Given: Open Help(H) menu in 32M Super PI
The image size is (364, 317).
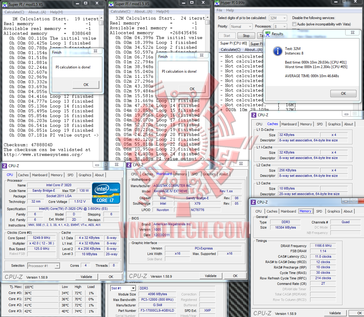Looking at the screenshot, I should click(x=163, y=12).
